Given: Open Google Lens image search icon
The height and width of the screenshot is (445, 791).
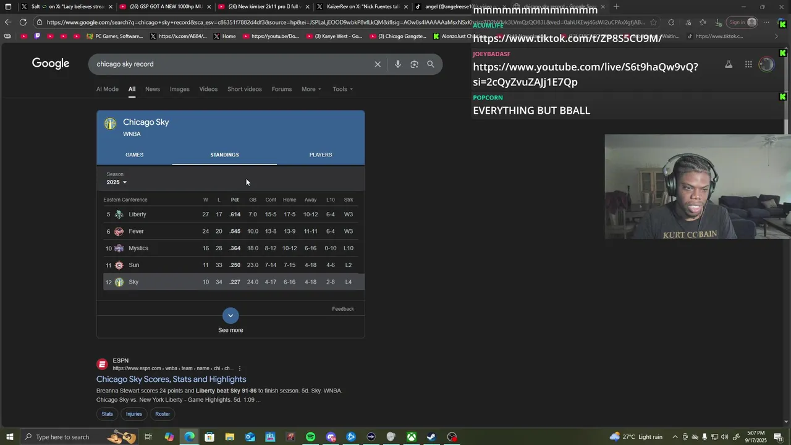Looking at the screenshot, I should pyautogui.click(x=414, y=64).
